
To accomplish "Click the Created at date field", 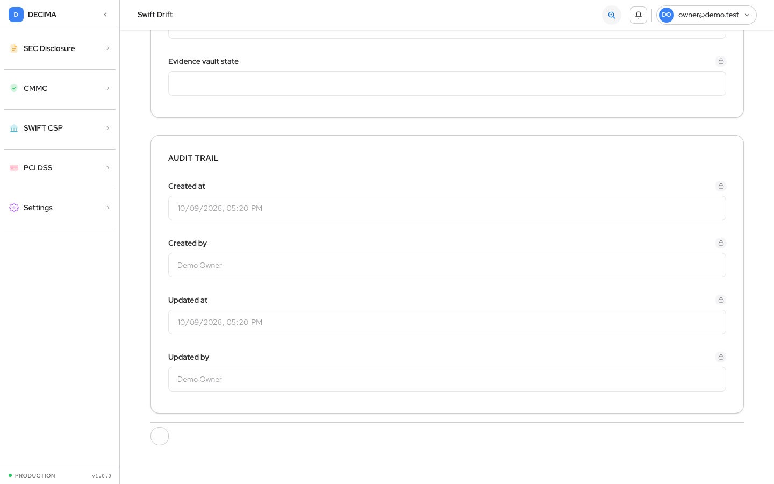I will tap(447, 208).
